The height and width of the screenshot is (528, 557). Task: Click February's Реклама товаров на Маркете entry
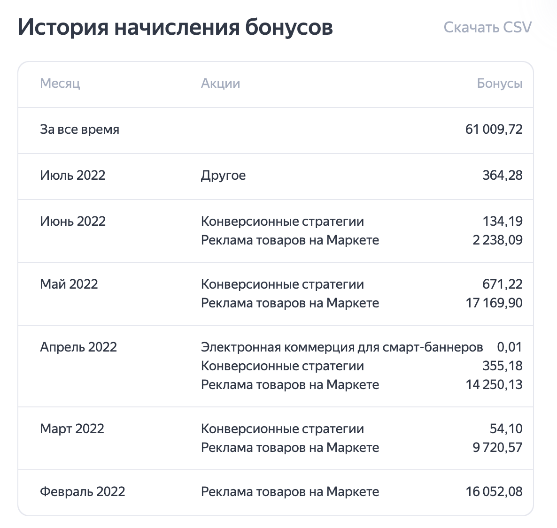click(x=290, y=492)
